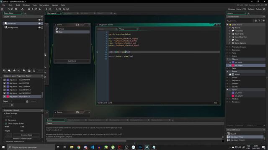Uncheck instance inst_30B7DB1A checkbox

tap(5, 90)
